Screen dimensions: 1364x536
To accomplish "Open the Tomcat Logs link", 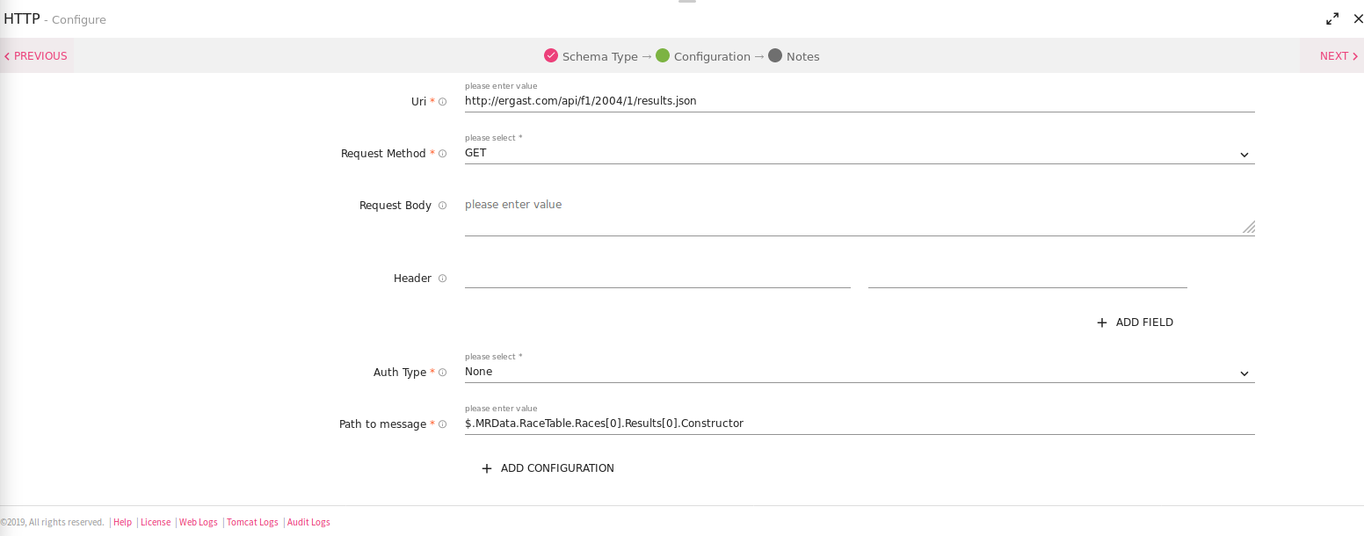I will 252,522.
